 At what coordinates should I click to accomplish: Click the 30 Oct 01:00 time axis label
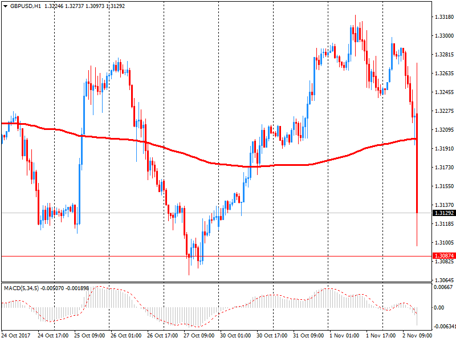click(x=235, y=335)
